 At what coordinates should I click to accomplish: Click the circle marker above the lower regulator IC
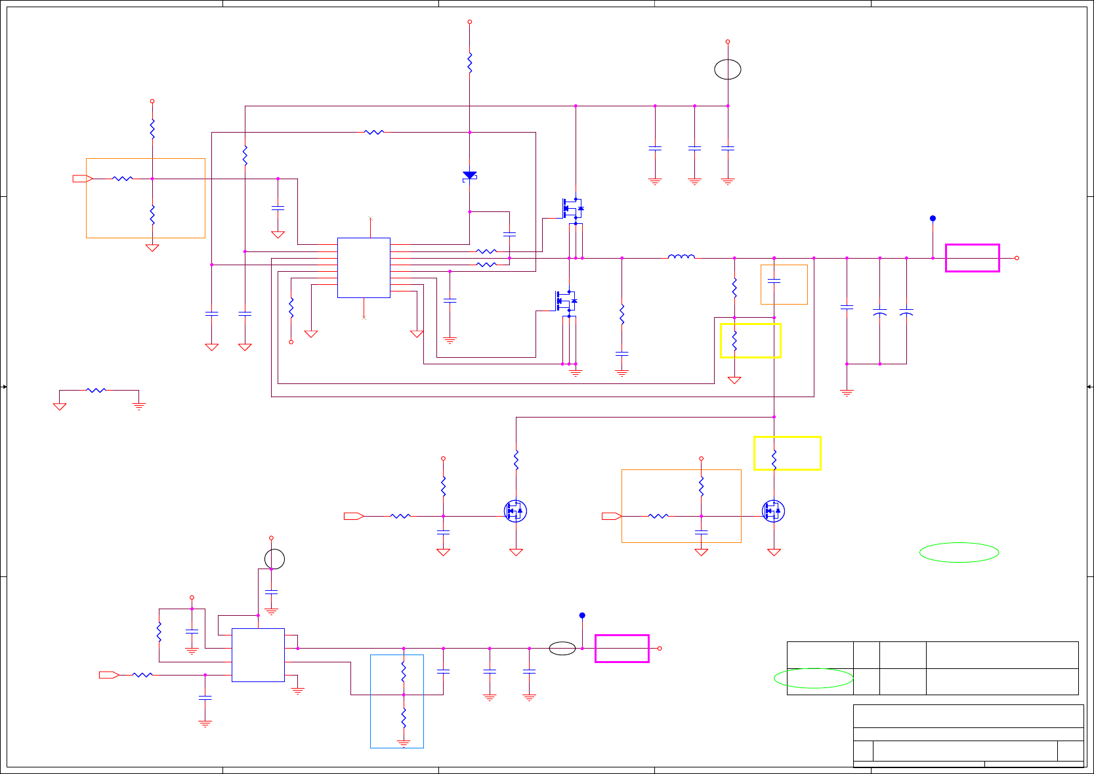pyautogui.click(x=274, y=559)
